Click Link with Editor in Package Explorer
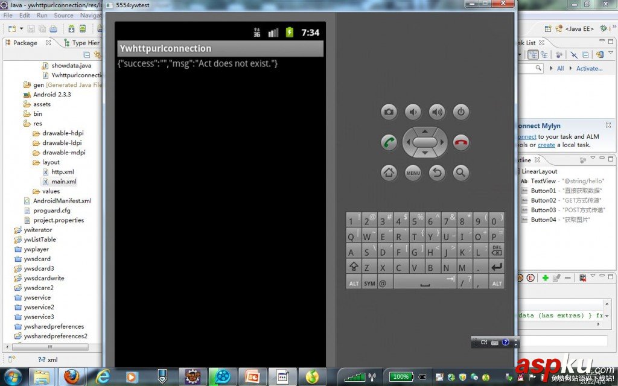 [97, 55]
